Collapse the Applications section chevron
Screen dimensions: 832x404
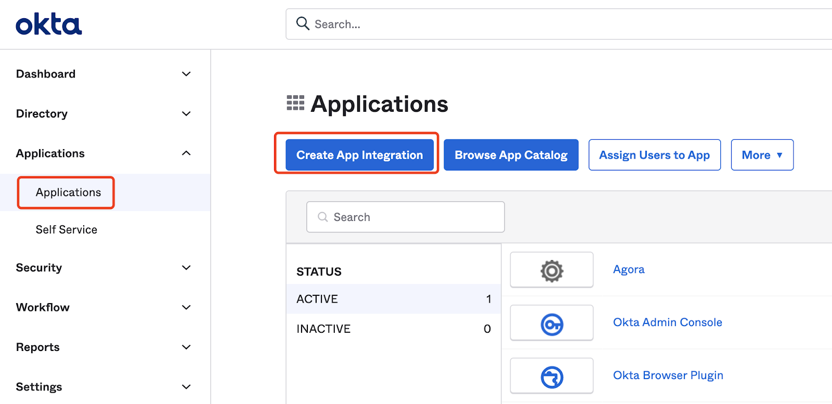click(x=186, y=153)
